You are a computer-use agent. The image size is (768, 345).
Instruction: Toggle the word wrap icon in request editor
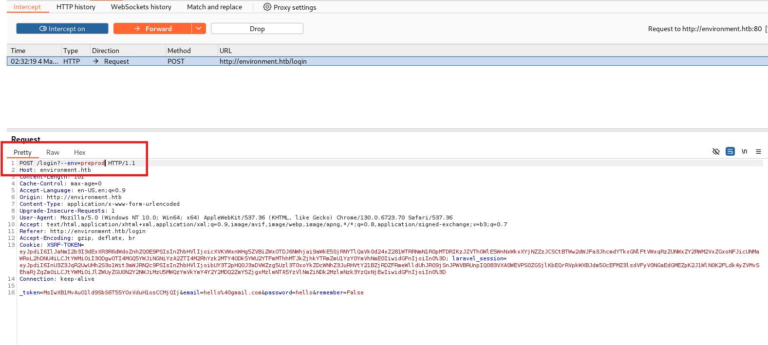pos(730,151)
